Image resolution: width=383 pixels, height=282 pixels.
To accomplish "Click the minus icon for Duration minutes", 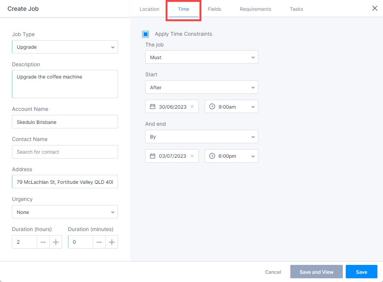I will (99, 242).
